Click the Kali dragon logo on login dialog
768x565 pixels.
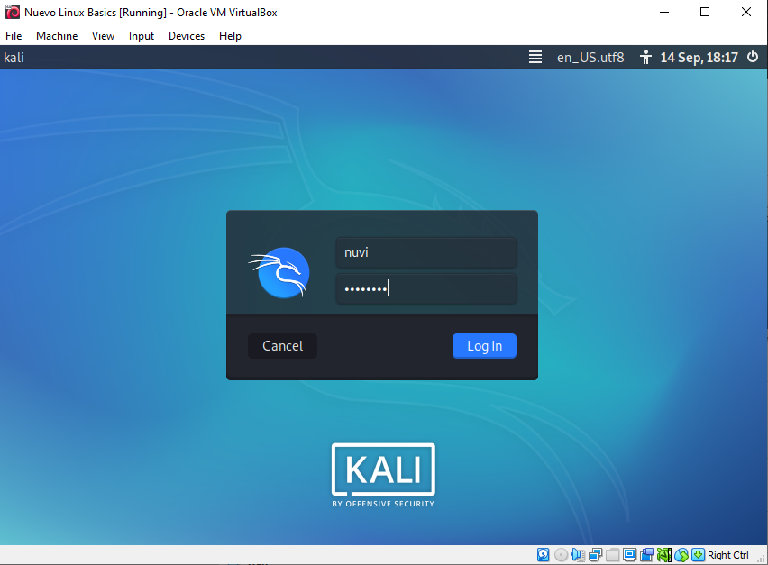click(x=279, y=272)
